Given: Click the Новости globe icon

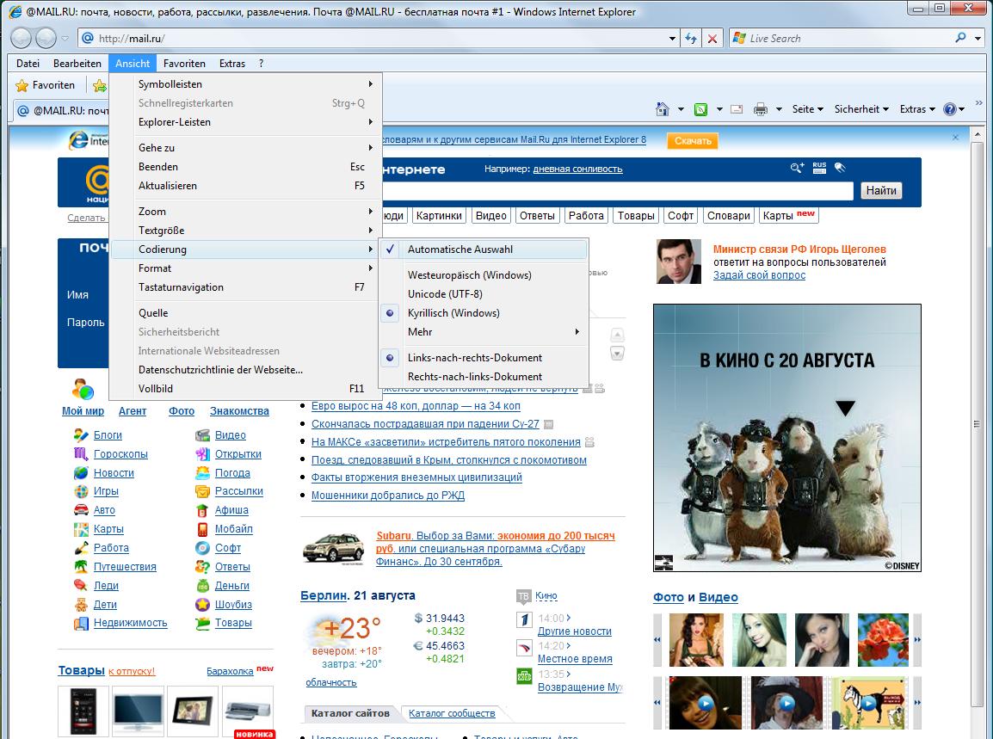Looking at the screenshot, I should (81, 473).
